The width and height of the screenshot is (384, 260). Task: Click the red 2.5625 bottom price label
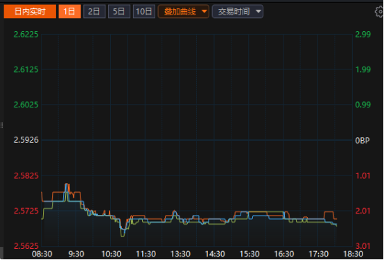coord(26,246)
